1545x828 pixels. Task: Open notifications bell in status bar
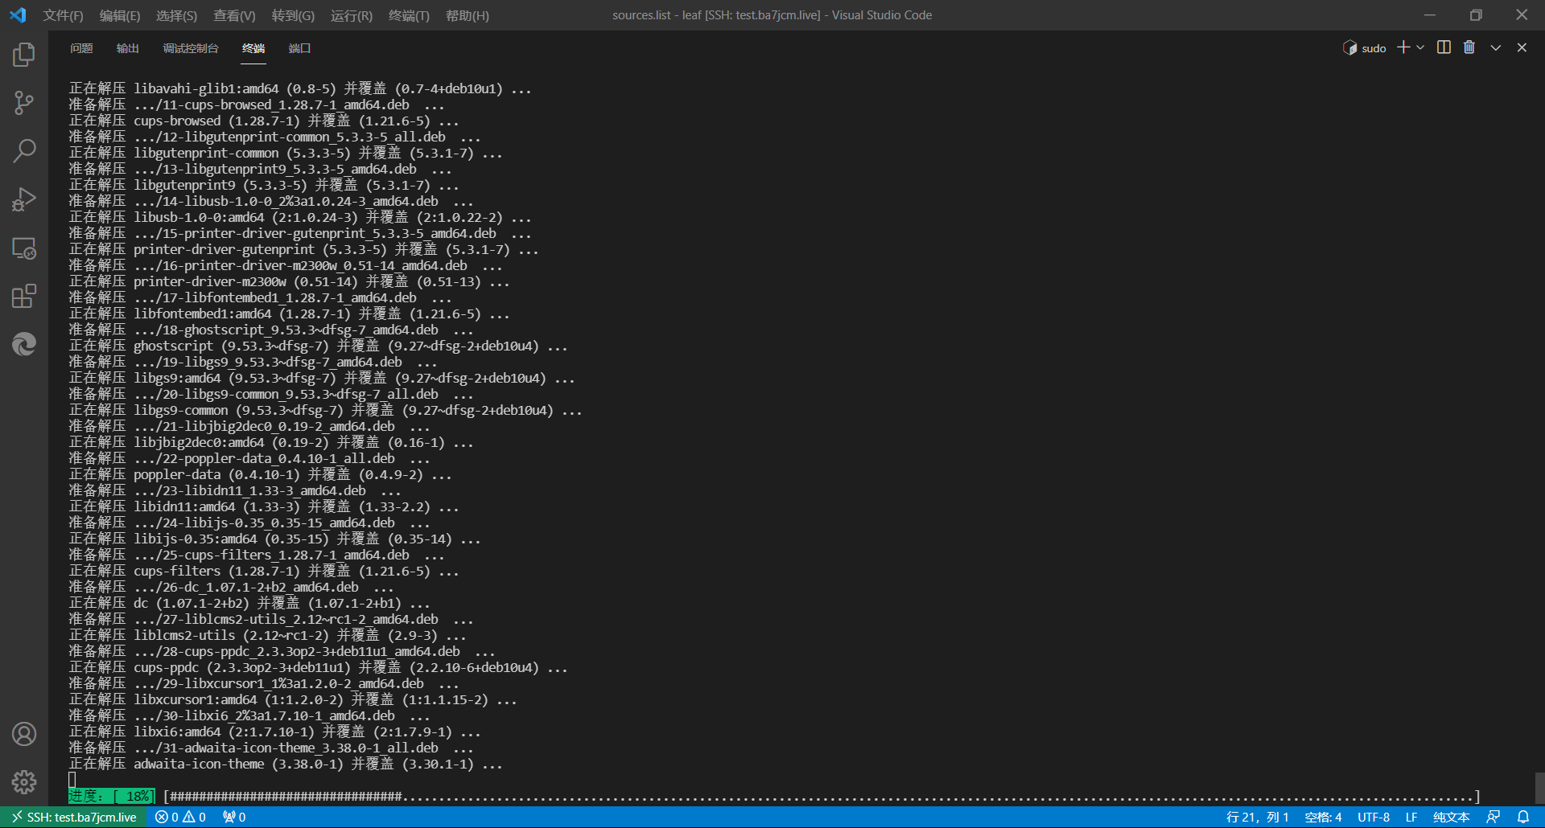coord(1523,817)
